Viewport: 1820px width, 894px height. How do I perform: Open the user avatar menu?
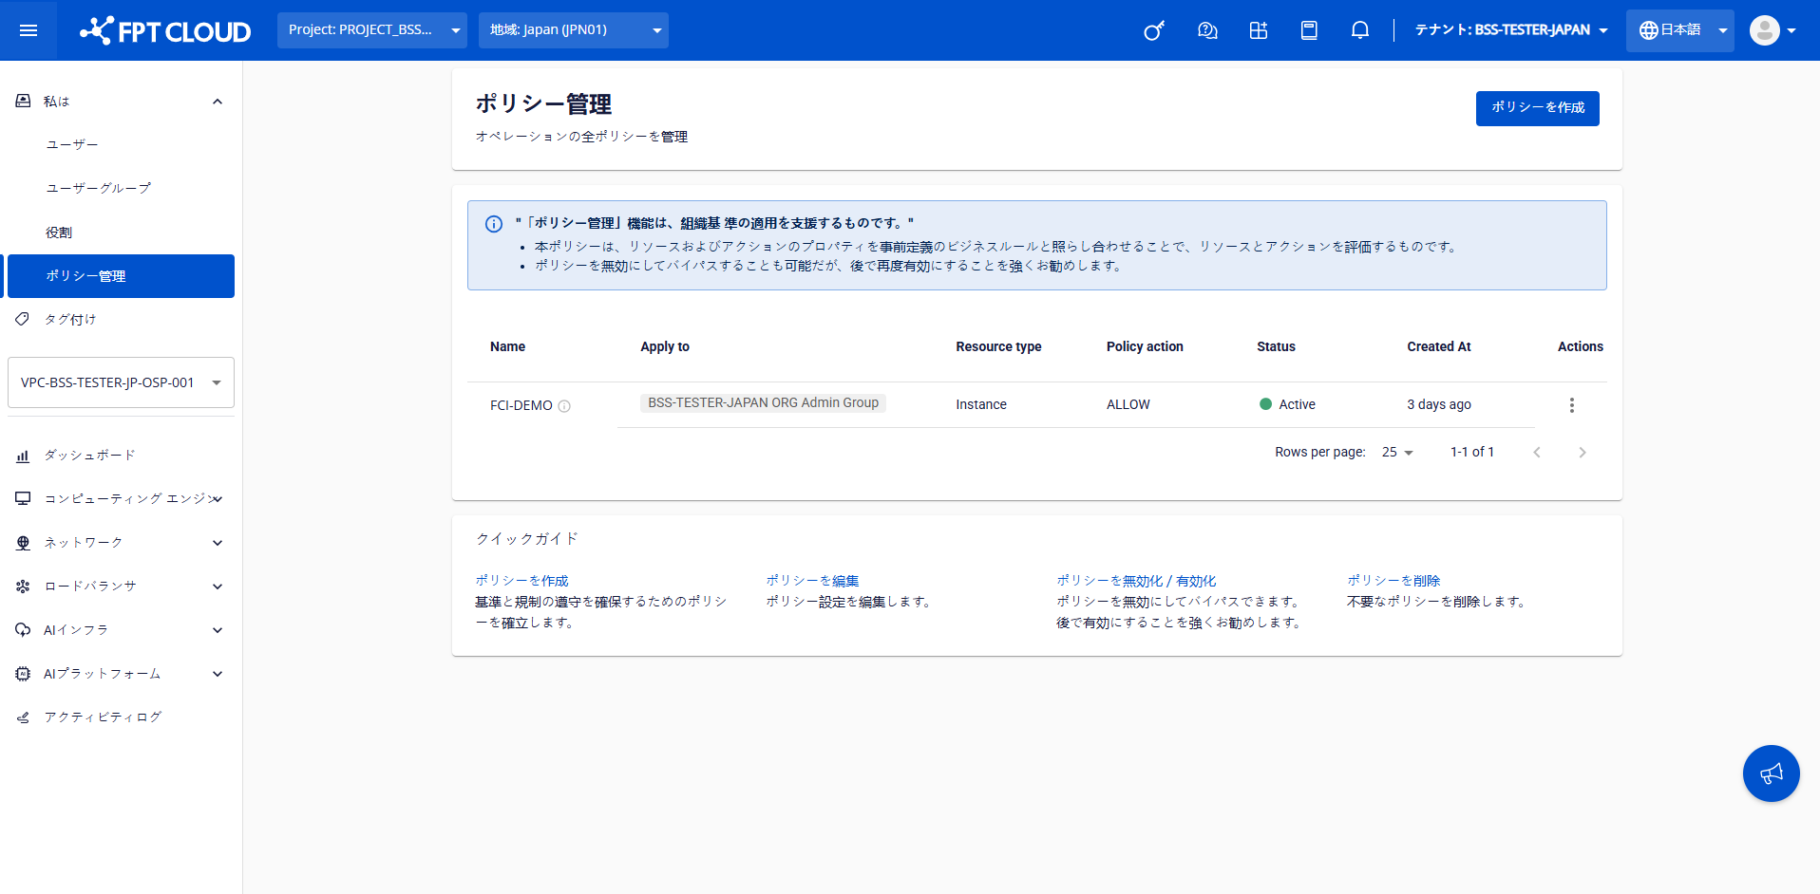coord(1773,30)
